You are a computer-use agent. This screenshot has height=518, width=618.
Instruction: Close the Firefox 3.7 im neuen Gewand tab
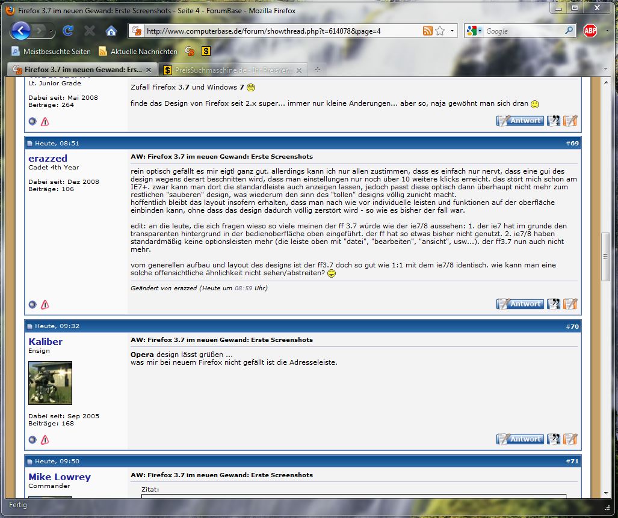(x=149, y=70)
